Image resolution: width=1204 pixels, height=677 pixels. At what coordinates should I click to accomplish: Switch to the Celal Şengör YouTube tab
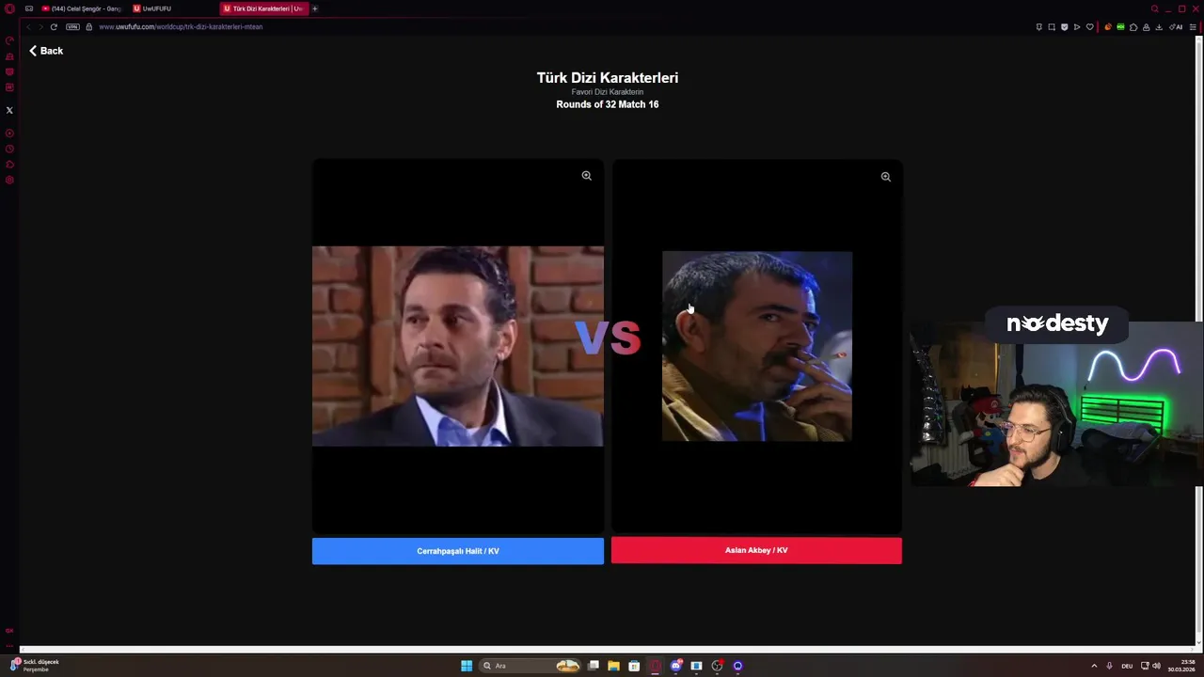[x=81, y=8]
